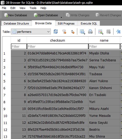Click the clear all filters icon
The height and width of the screenshot is (139, 122).
point(64,31)
